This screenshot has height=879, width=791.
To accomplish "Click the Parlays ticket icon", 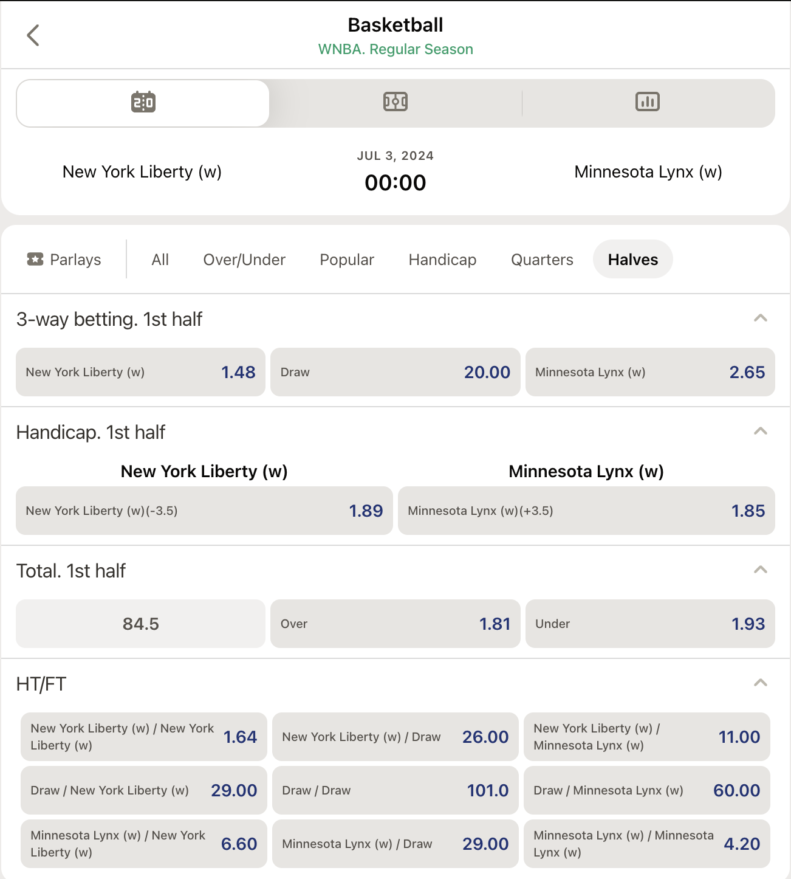I will [x=35, y=260].
